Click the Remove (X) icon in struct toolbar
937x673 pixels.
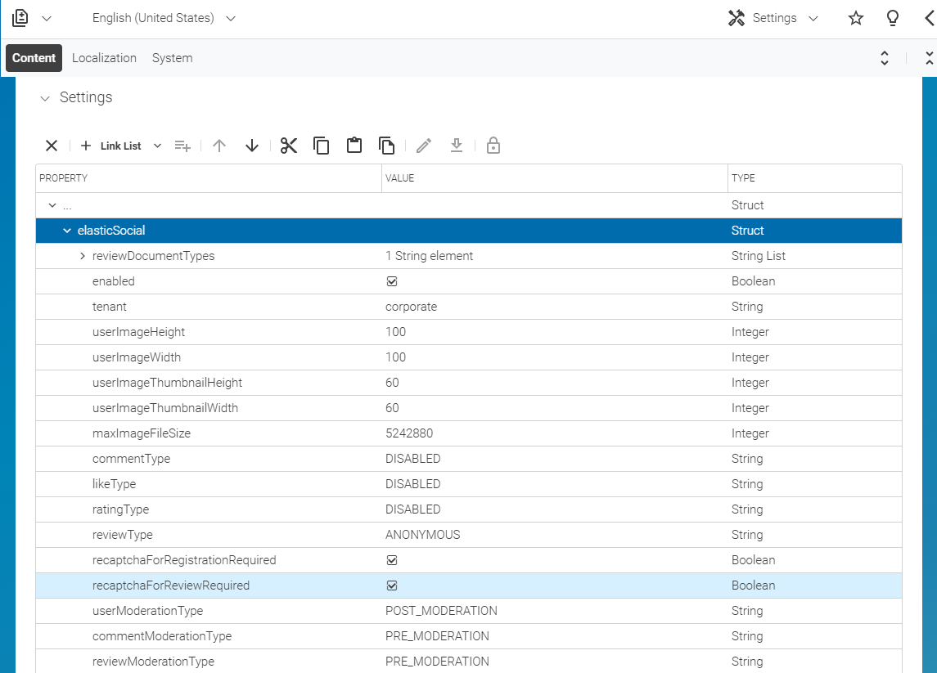(51, 145)
